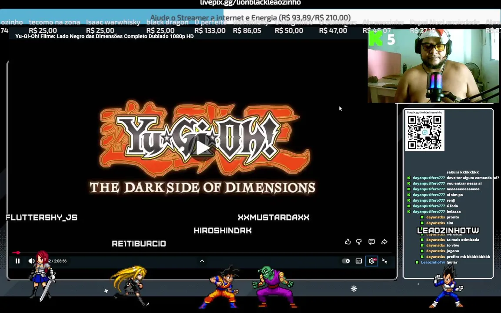Click the chat message 'ta mais otimizada'
The height and width of the screenshot is (313, 501).
tap(463, 240)
